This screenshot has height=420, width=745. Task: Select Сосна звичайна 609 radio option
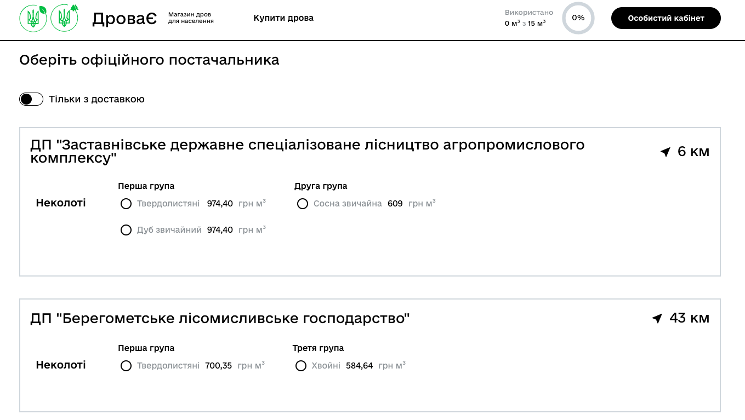click(303, 204)
